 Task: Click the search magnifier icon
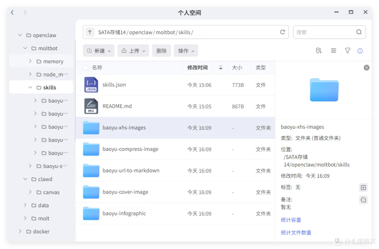[x=359, y=32]
